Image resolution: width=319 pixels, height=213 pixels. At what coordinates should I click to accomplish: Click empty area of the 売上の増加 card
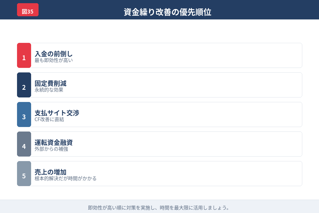186,174
